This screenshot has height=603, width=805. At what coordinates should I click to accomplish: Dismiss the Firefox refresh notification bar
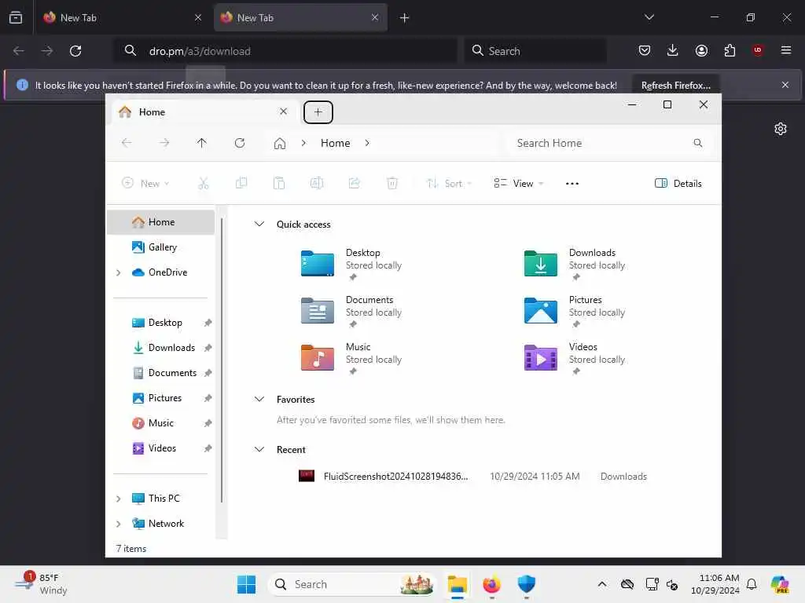[785, 85]
